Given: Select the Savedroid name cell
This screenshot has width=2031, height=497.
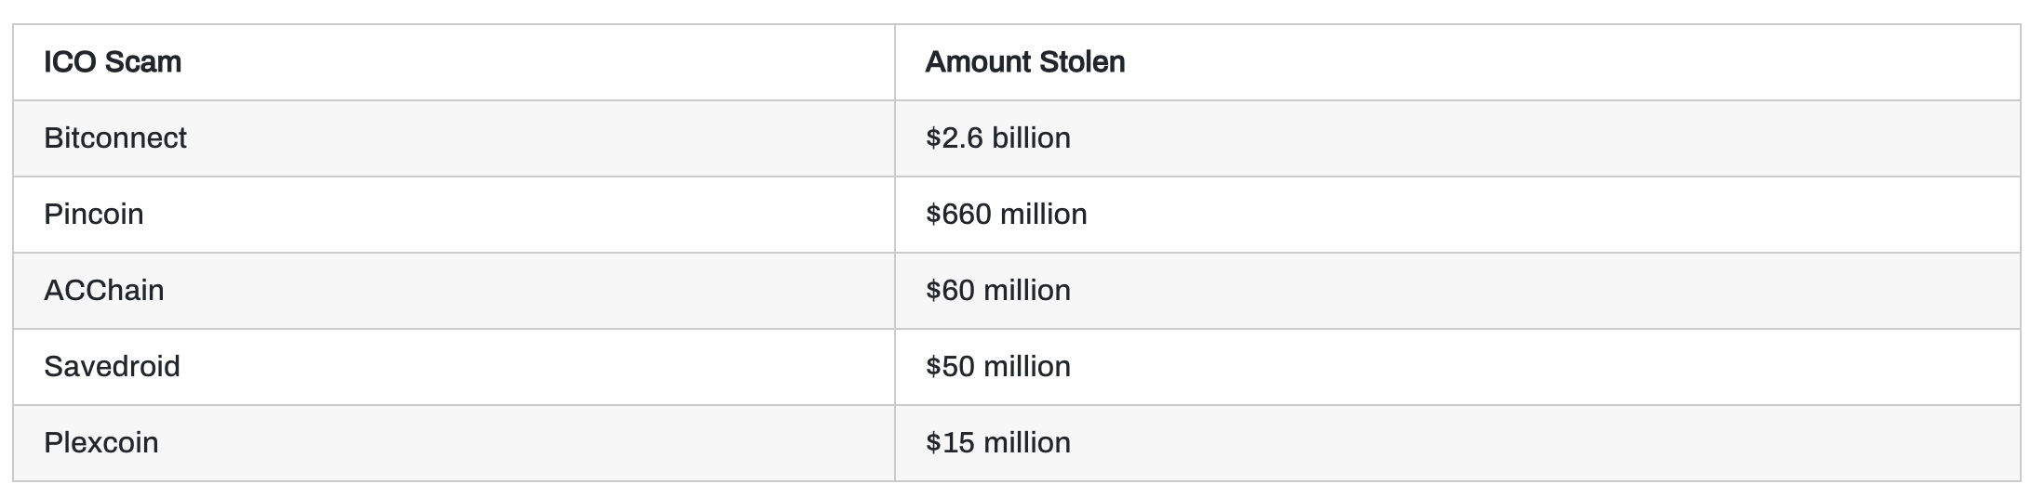Looking at the screenshot, I should (112, 367).
